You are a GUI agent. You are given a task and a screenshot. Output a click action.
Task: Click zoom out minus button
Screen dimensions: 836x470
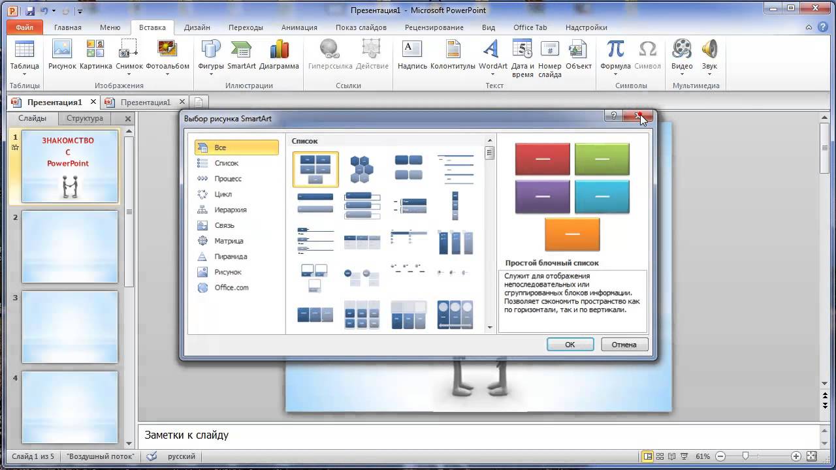(x=720, y=456)
